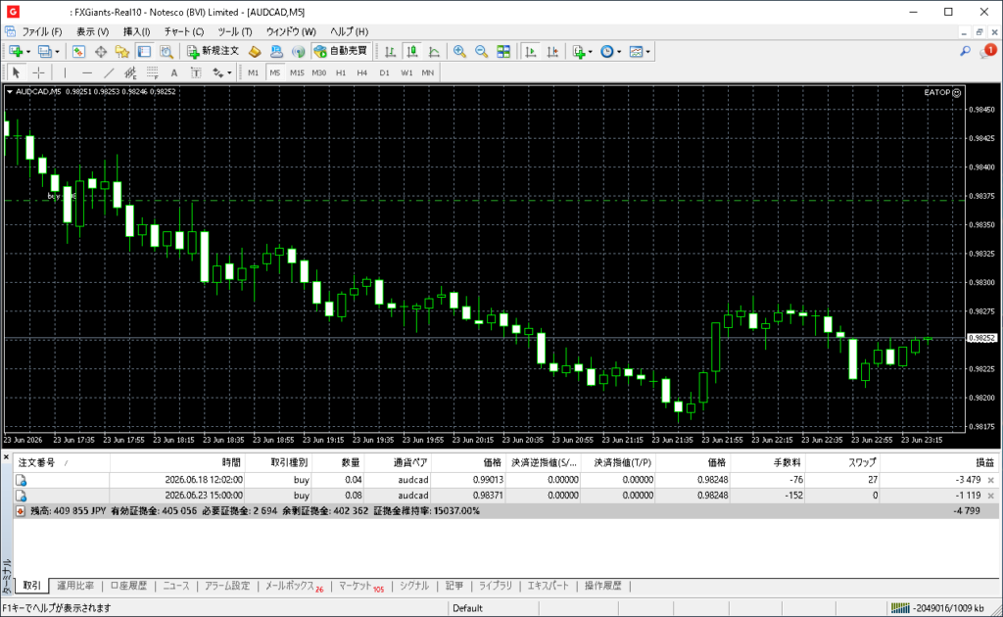Select the trendline drawing tool

click(x=109, y=72)
